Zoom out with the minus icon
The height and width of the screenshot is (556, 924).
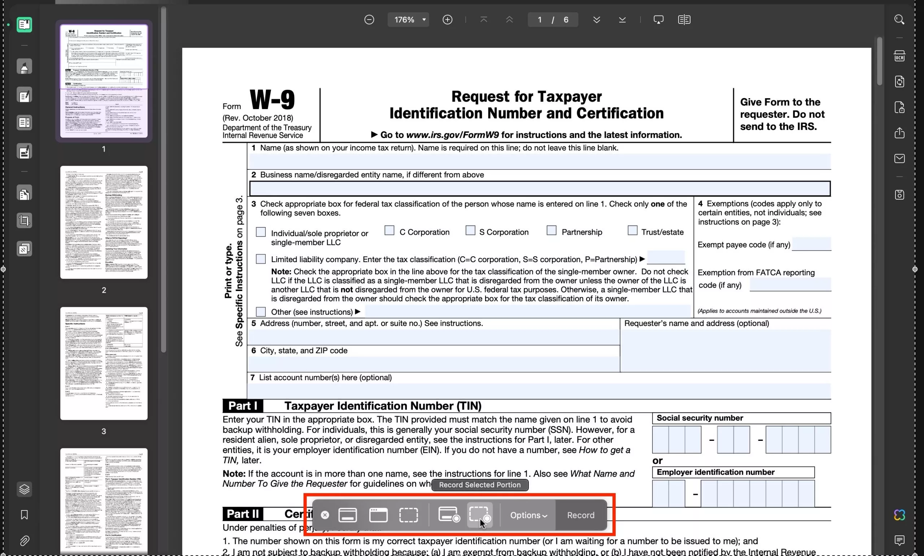click(369, 19)
